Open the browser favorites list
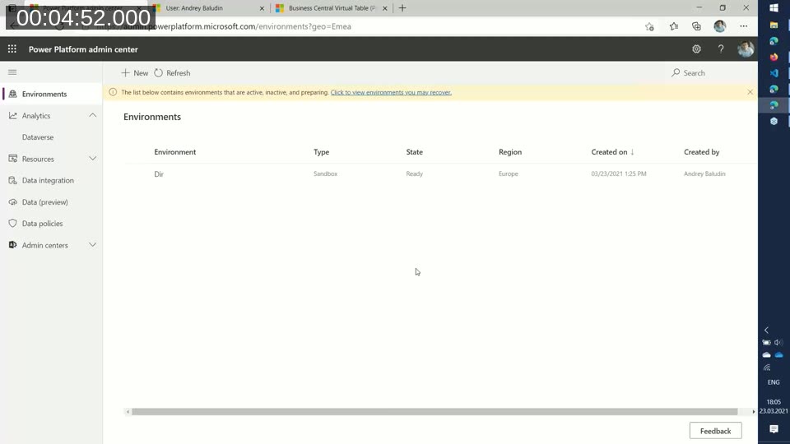790x444 pixels. (674, 26)
